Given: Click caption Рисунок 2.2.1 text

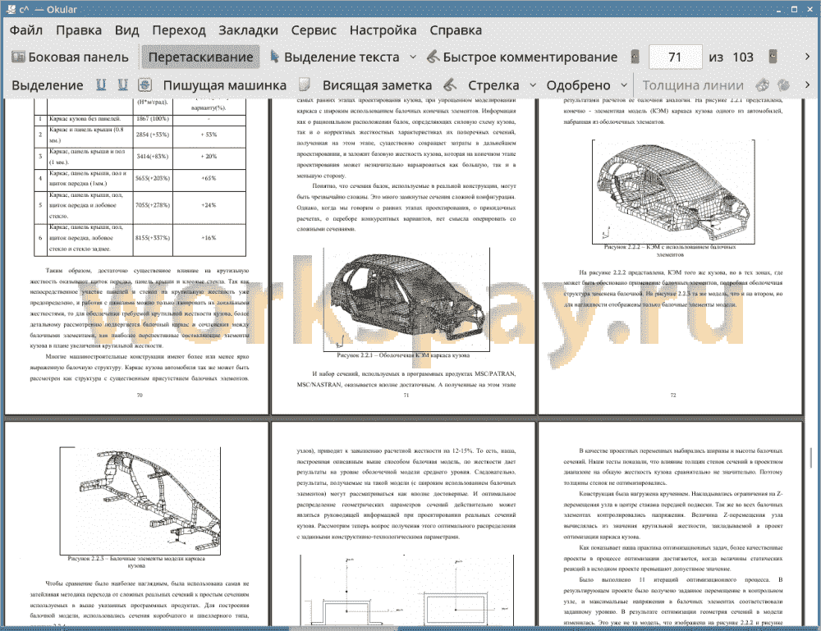Looking at the screenshot, I should click(x=403, y=355).
